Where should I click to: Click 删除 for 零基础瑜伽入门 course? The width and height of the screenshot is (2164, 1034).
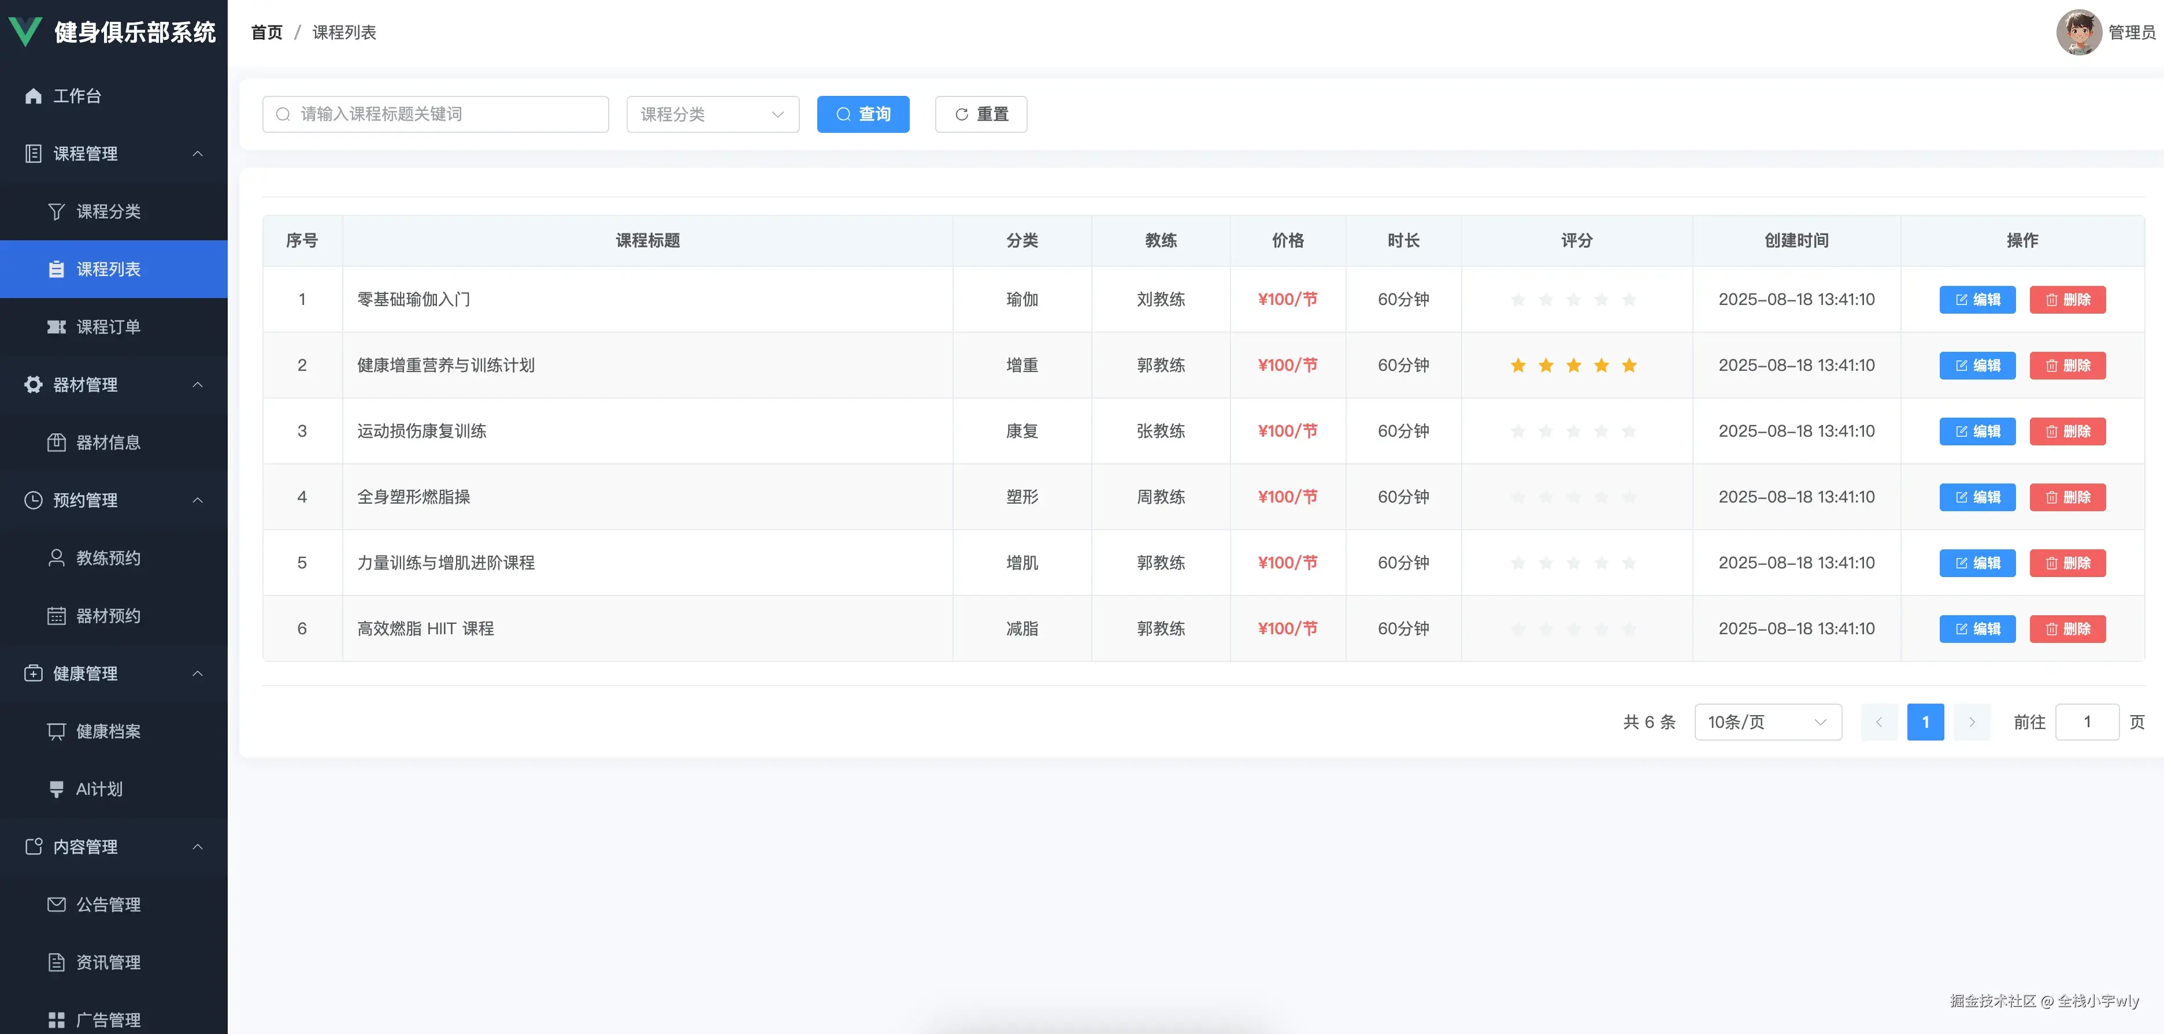pos(2067,300)
